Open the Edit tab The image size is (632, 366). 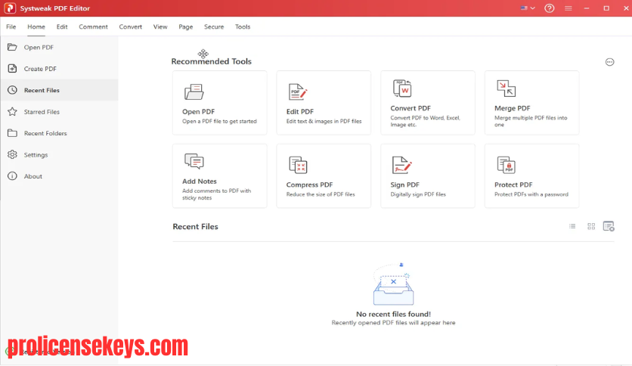(x=62, y=26)
